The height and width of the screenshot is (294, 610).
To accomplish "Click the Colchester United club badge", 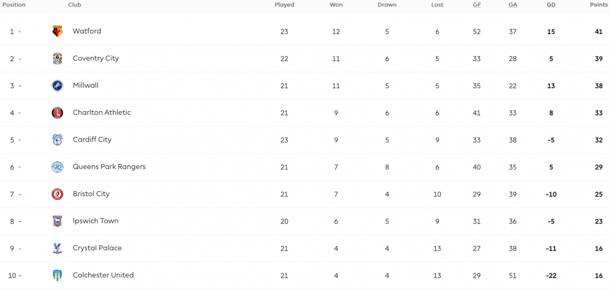I will pos(58,275).
